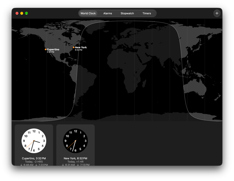Select the Timers tab

point(147,13)
